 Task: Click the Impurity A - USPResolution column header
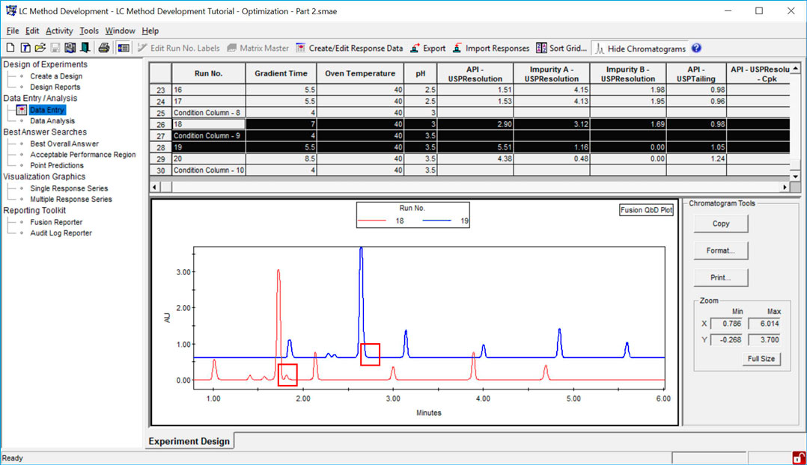click(552, 73)
